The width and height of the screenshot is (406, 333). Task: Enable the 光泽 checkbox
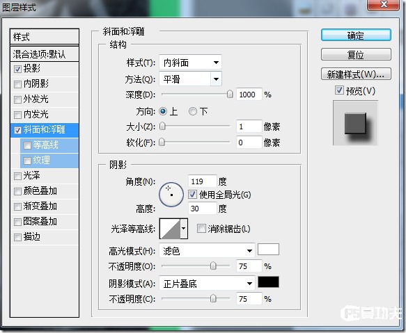click(x=17, y=177)
